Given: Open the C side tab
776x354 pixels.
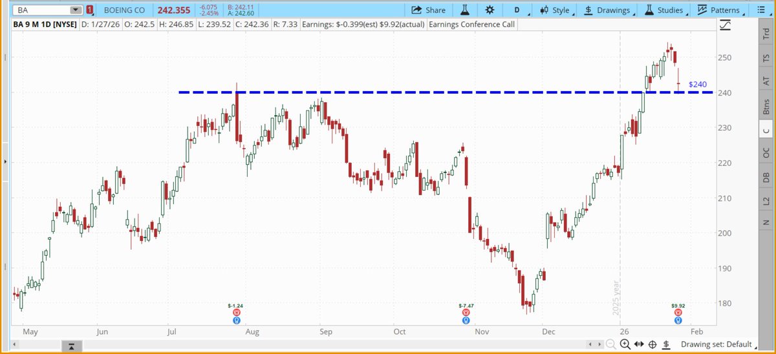Looking at the screenshot, I should 766,130.
